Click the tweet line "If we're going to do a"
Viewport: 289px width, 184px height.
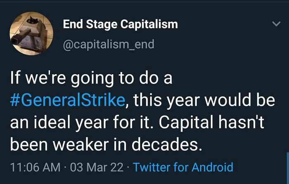(x=91, y=78)
